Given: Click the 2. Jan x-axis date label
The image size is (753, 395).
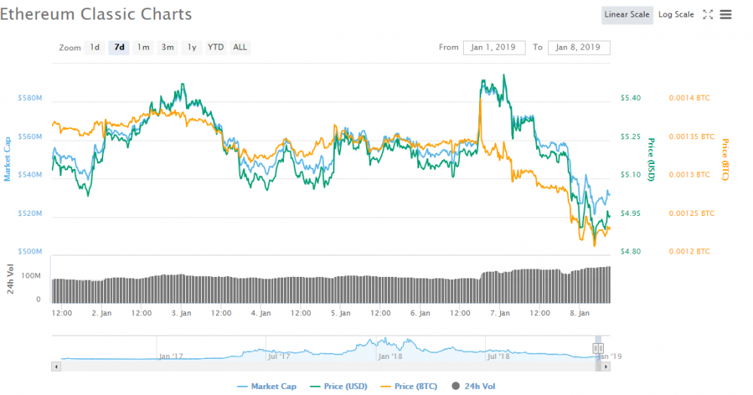Looking at the screenshot, I should [102, 313].
